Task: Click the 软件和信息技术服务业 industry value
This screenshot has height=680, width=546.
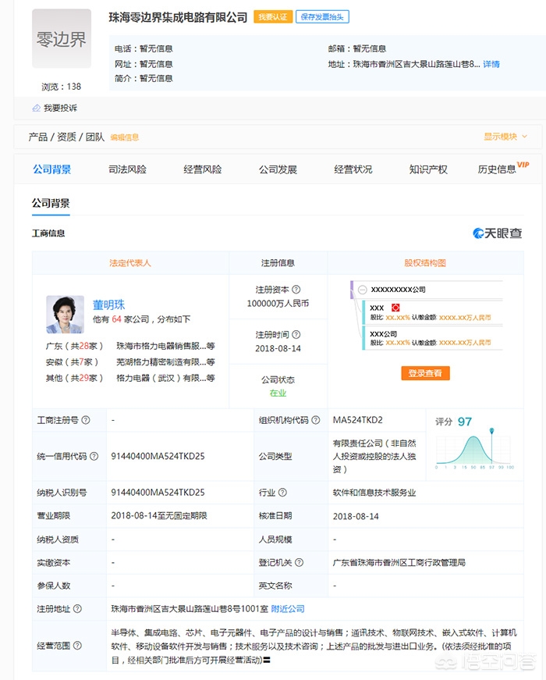Action: 374,493
